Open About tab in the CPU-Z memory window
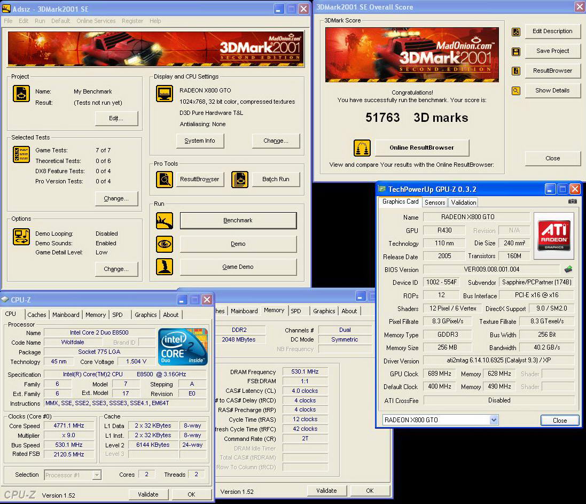 pos(349,311)
